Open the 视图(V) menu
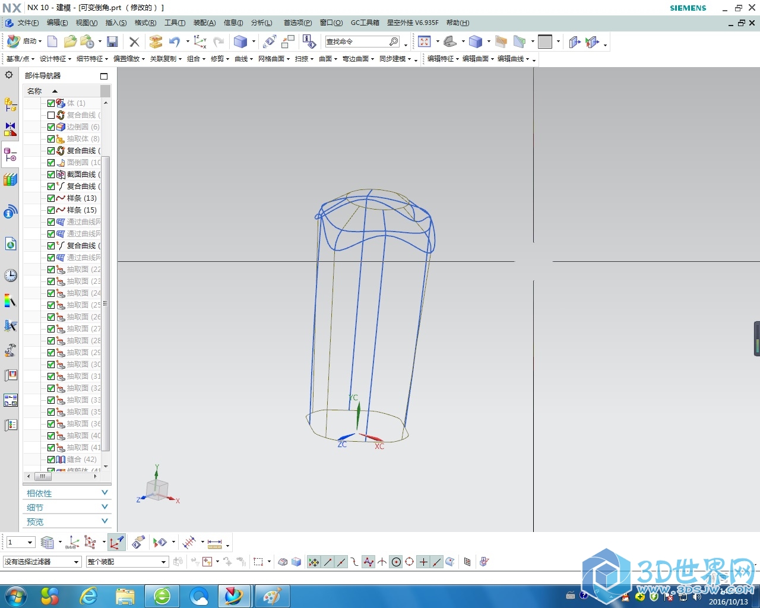760x608 pixels. [x=86, y=23]
